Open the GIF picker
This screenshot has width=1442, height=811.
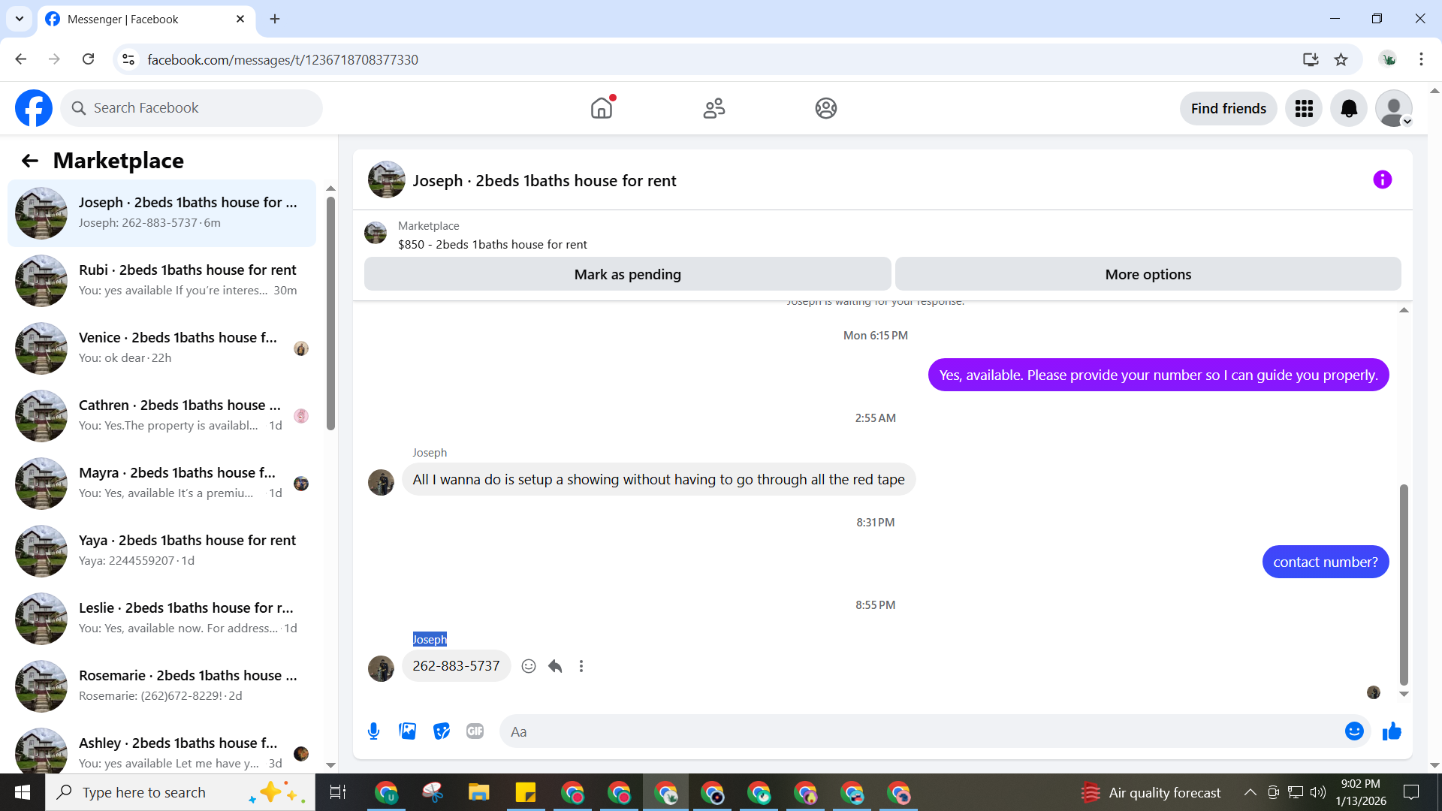[x=475, y=731]
